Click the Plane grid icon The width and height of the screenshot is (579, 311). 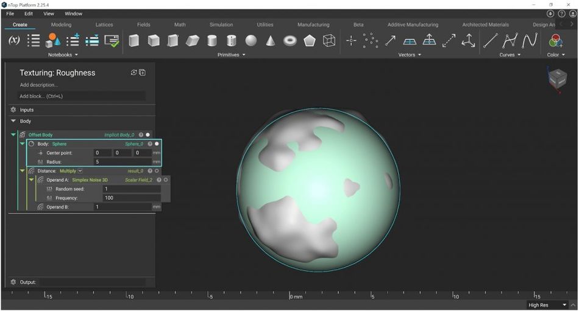click(x=410, y=41)
